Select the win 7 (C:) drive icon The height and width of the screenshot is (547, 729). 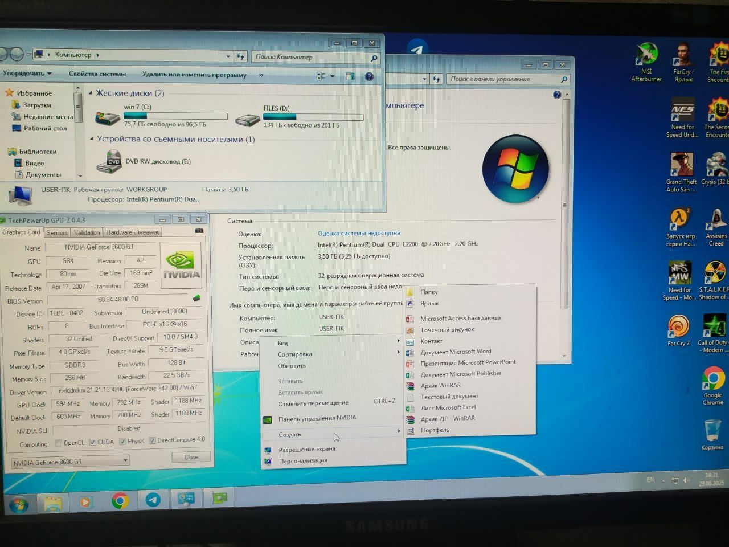coord(108,117)
